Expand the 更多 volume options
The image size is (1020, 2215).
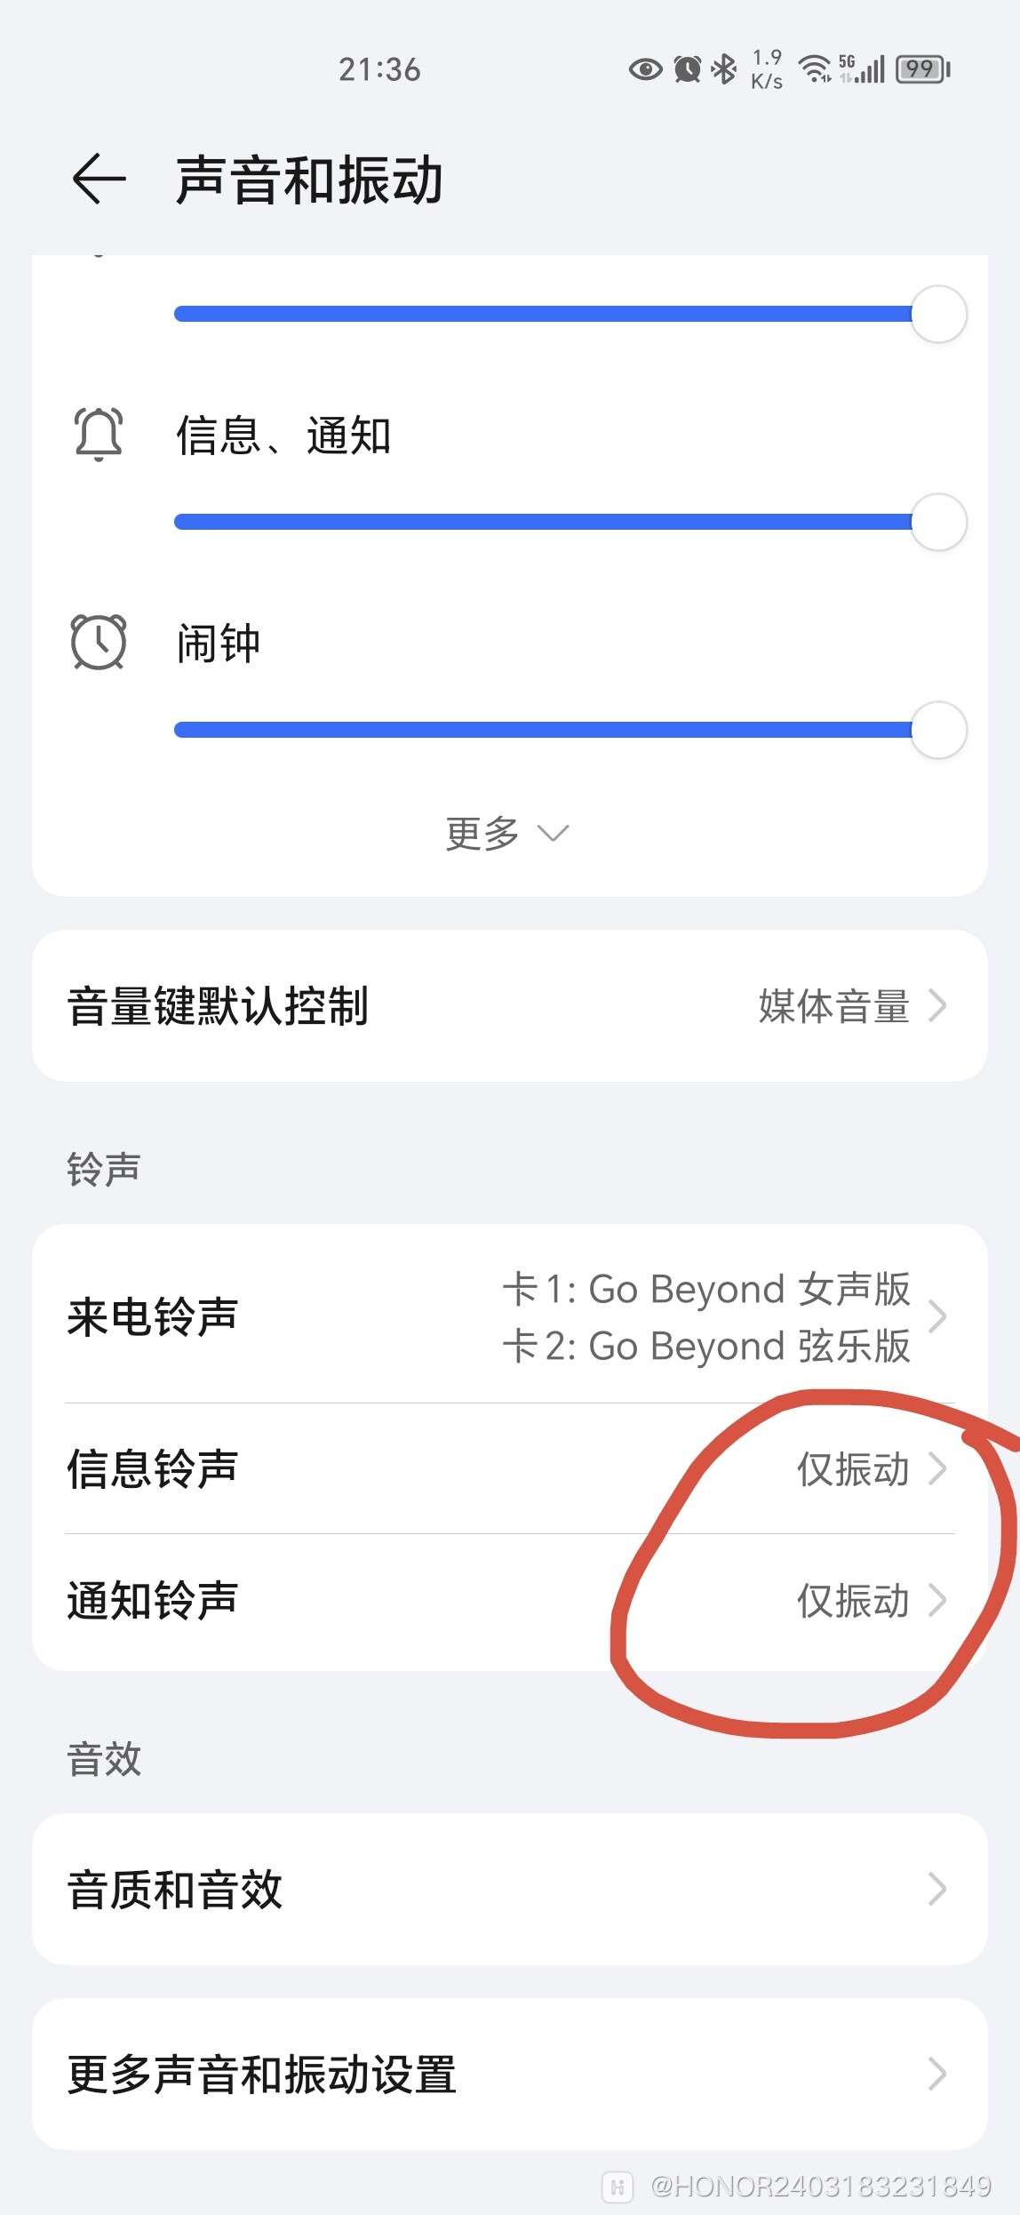(508, 834)
